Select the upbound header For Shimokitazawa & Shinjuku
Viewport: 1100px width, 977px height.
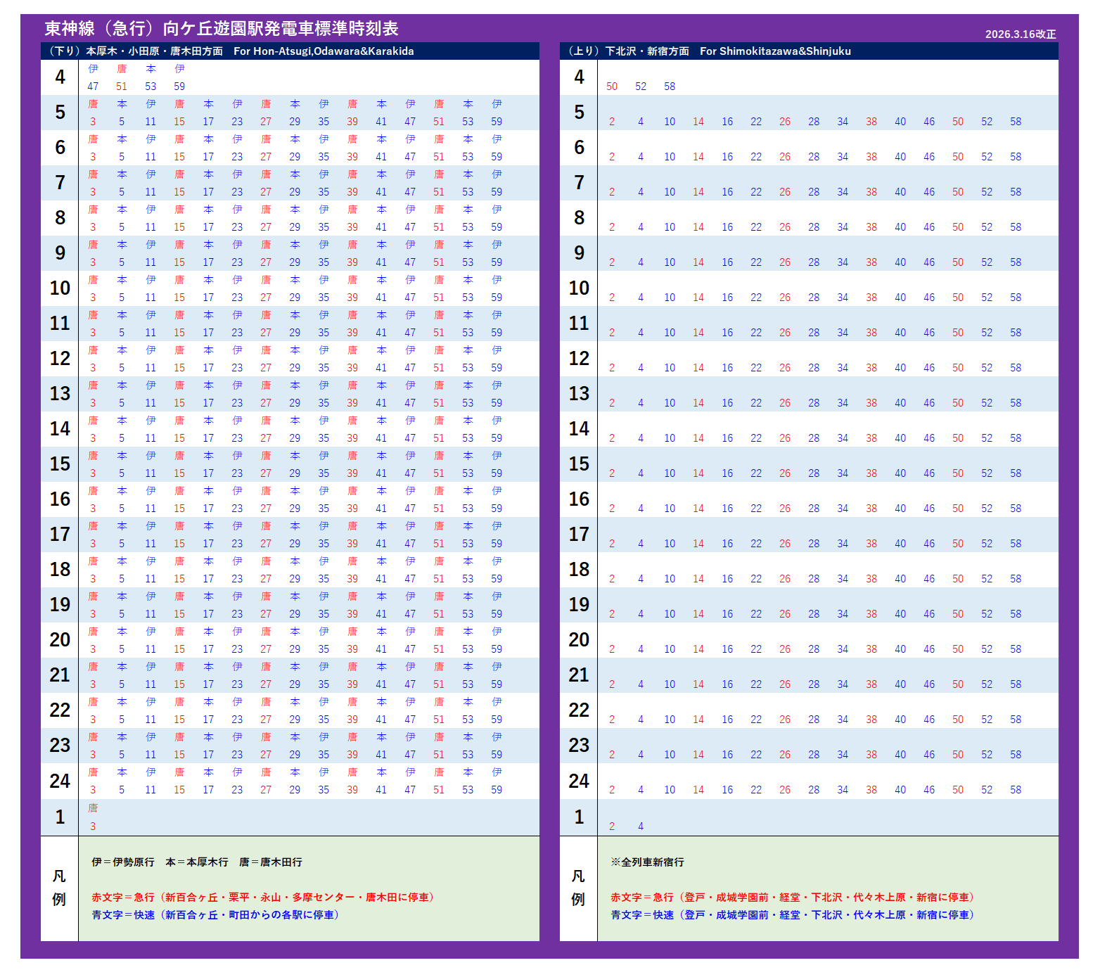775,51
